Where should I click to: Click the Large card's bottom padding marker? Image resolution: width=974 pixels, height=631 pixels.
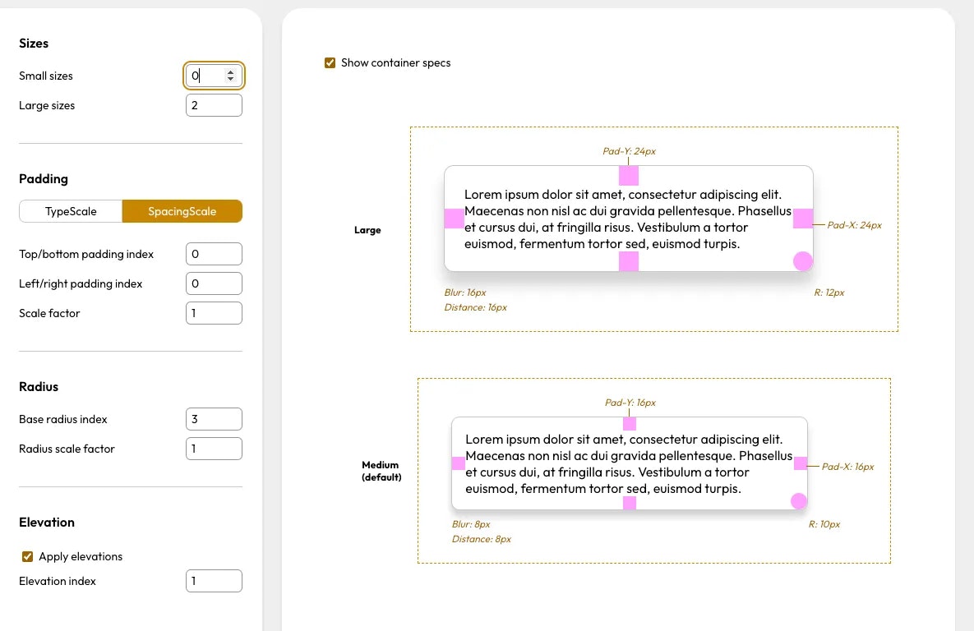click(629, 261)
